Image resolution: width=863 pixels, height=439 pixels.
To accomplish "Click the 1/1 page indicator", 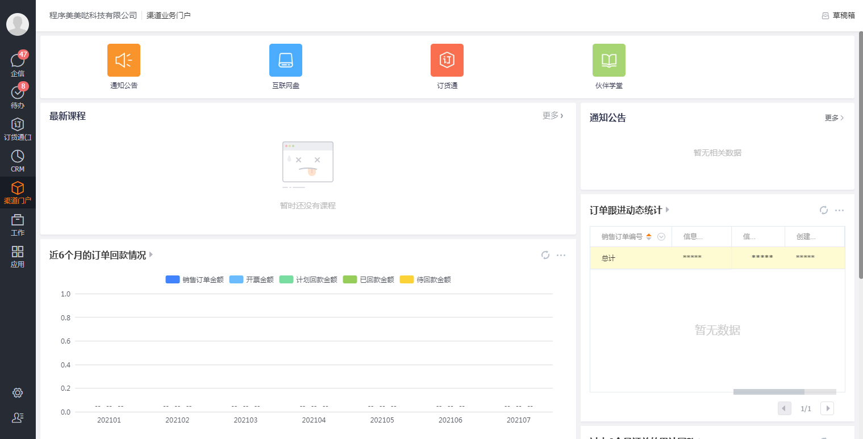I will click(806, 409).
